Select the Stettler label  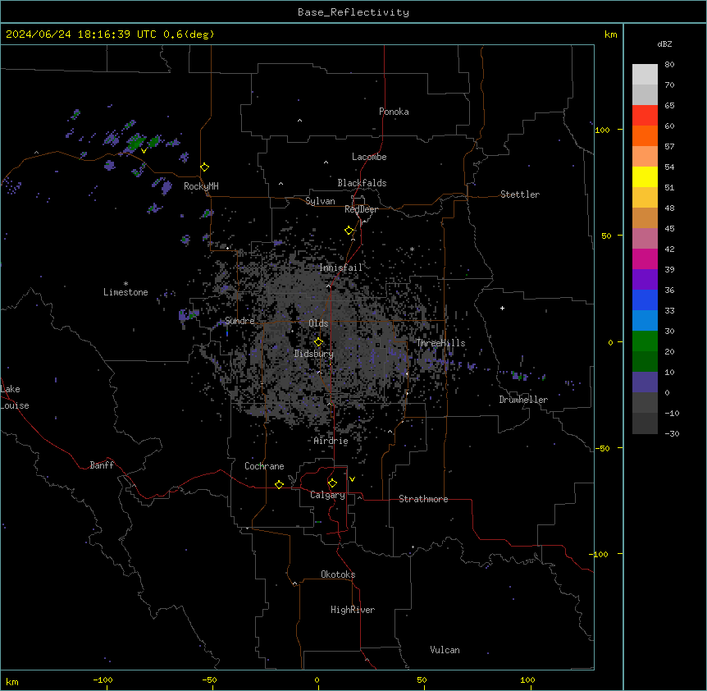coord(520,194)
